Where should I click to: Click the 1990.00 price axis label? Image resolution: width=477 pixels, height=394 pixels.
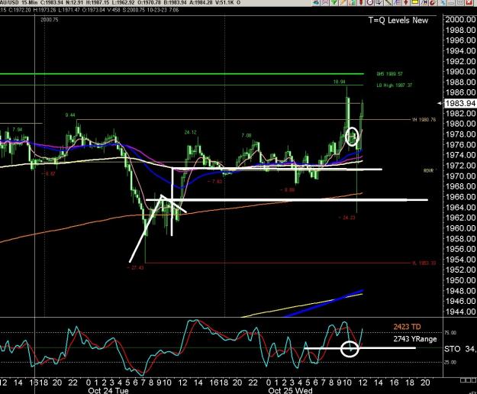pyautogui.click(x=460, y=72)
